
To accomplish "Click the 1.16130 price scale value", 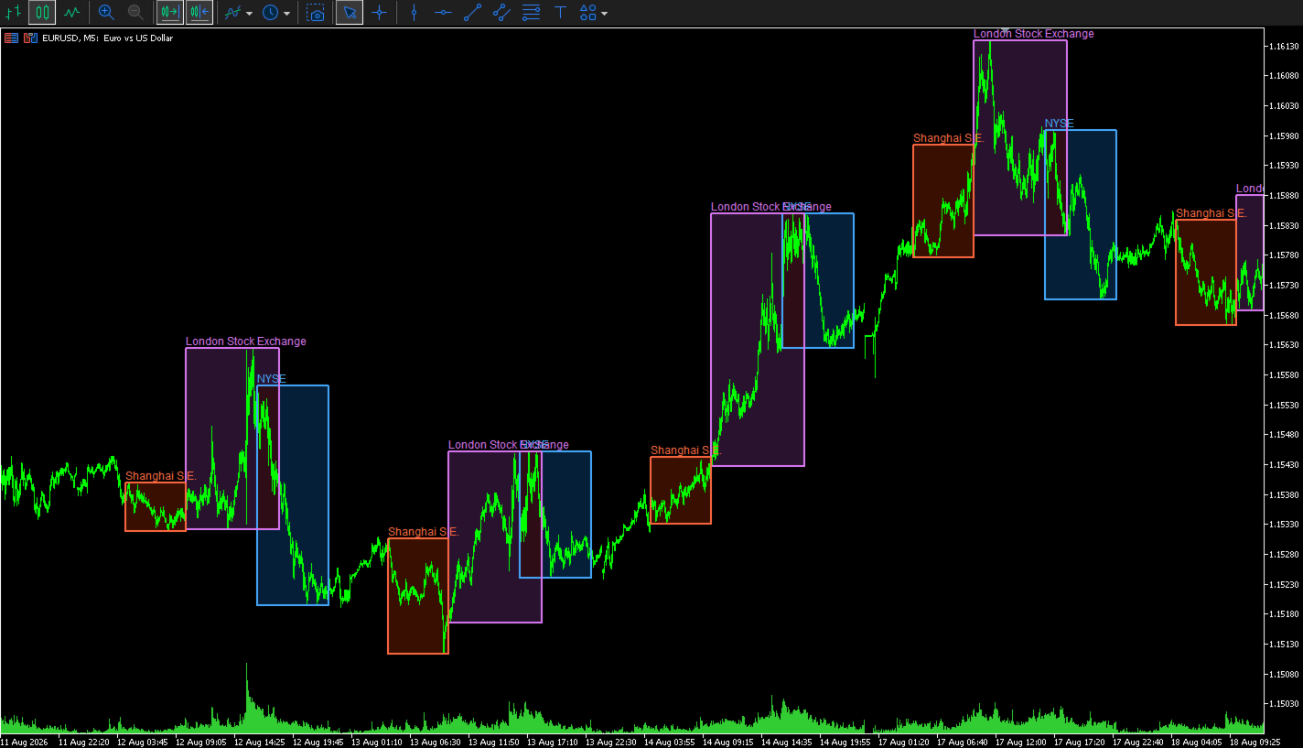I will [1284, 46].
